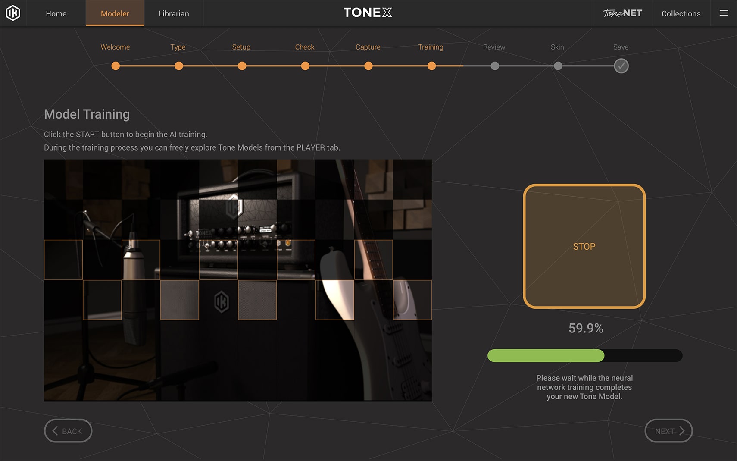Select the ToneNET icon
Image resolution: width=737 pixels, height=461 pixels.
(623, 13)
